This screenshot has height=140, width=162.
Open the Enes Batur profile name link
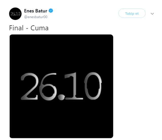35,11
